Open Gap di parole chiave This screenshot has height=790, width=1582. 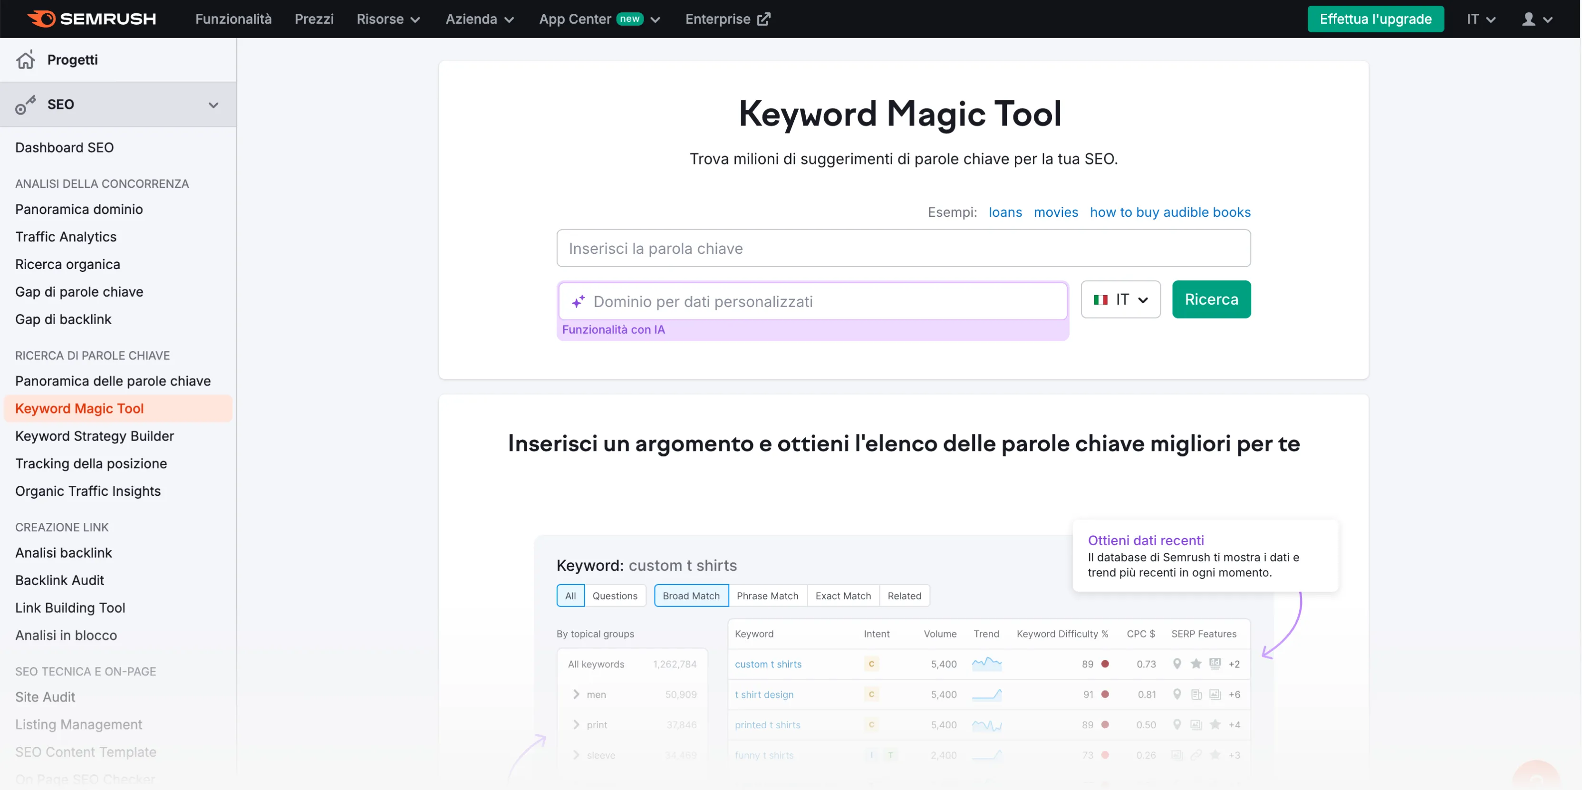click(x=79, y=292)
